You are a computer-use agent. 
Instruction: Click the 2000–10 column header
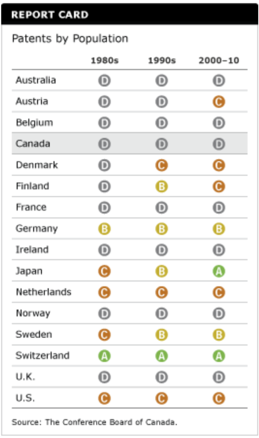218,61
